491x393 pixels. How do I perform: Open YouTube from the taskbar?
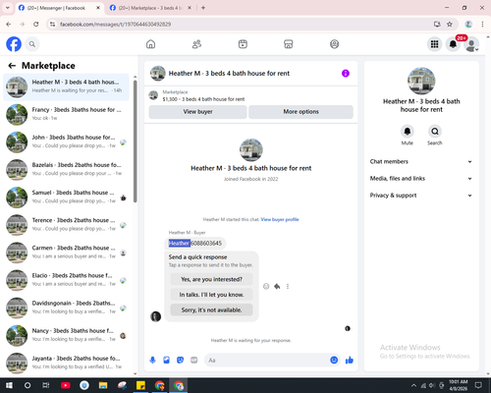point(66,385)
